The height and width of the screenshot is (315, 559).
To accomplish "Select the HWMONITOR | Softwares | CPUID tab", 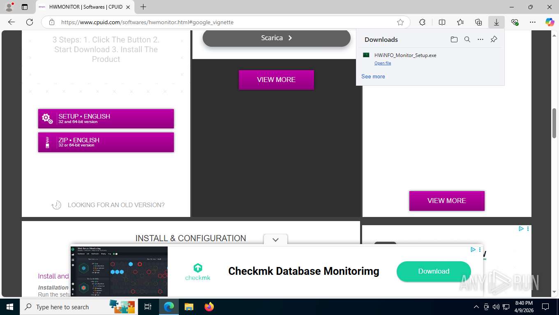I will click(85, 7).
